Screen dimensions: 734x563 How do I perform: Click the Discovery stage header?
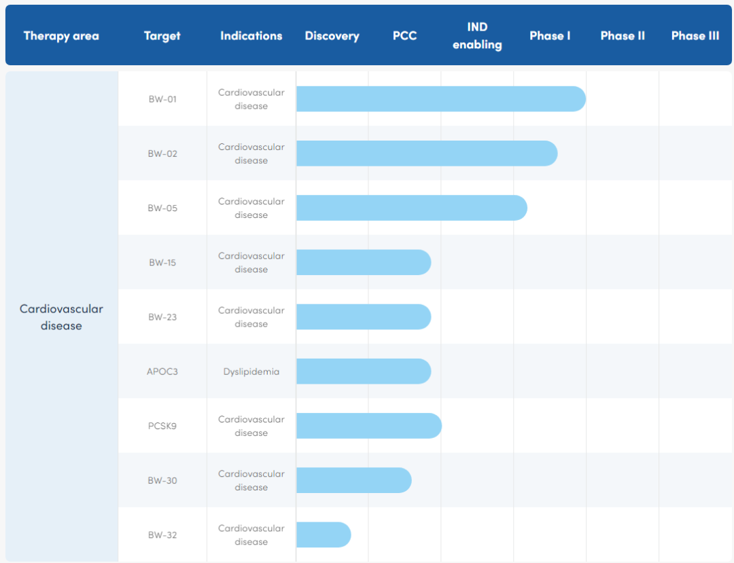tap(332, 36)
